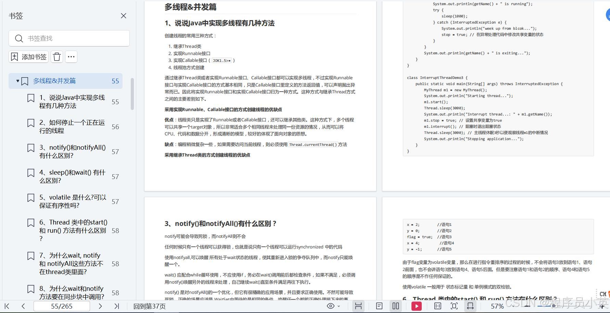Image resolution: width=610 pixels, height=313 pixels.
Task: Click bookmark icon beside 4、sleep() entry
Action: point(31,173)
